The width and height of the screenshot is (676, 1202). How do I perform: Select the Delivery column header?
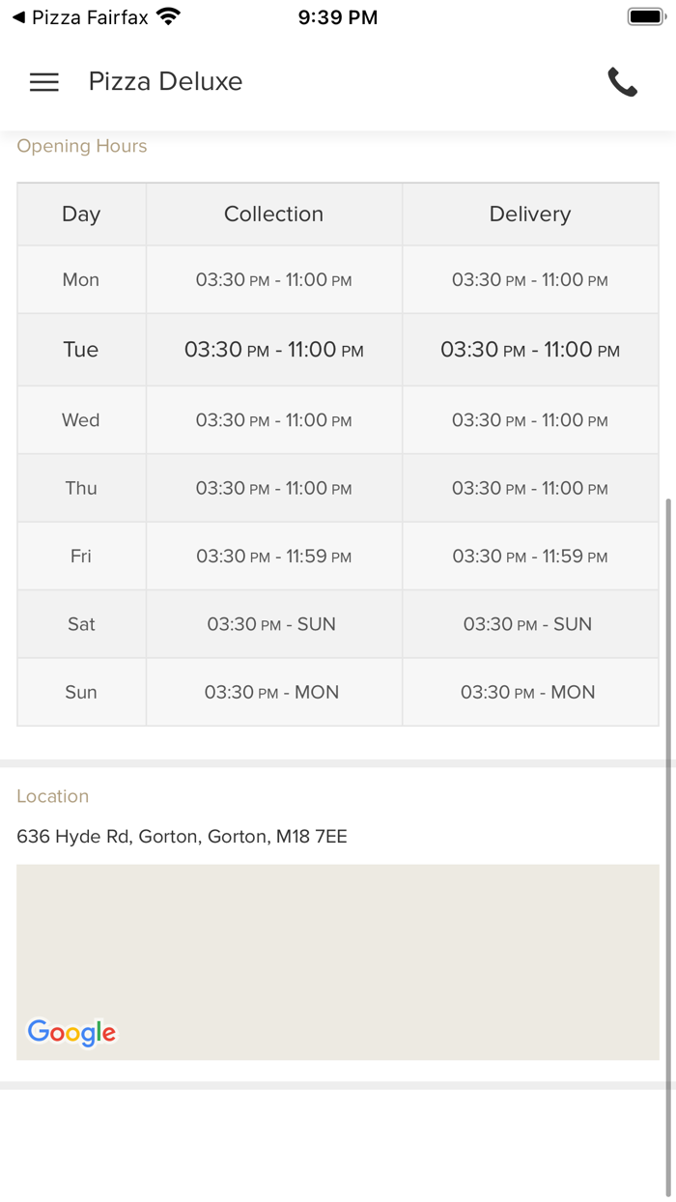coord(529,215)
